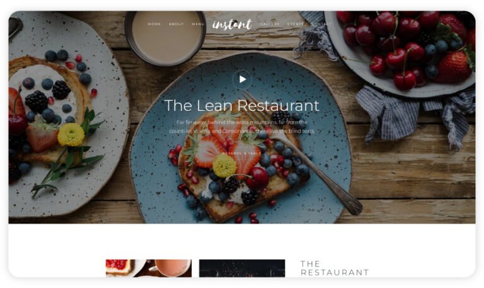Viewport: 484px width, 288px height.
Task: Click The Lean Restaurant headline
Action: tap(242, 106)
